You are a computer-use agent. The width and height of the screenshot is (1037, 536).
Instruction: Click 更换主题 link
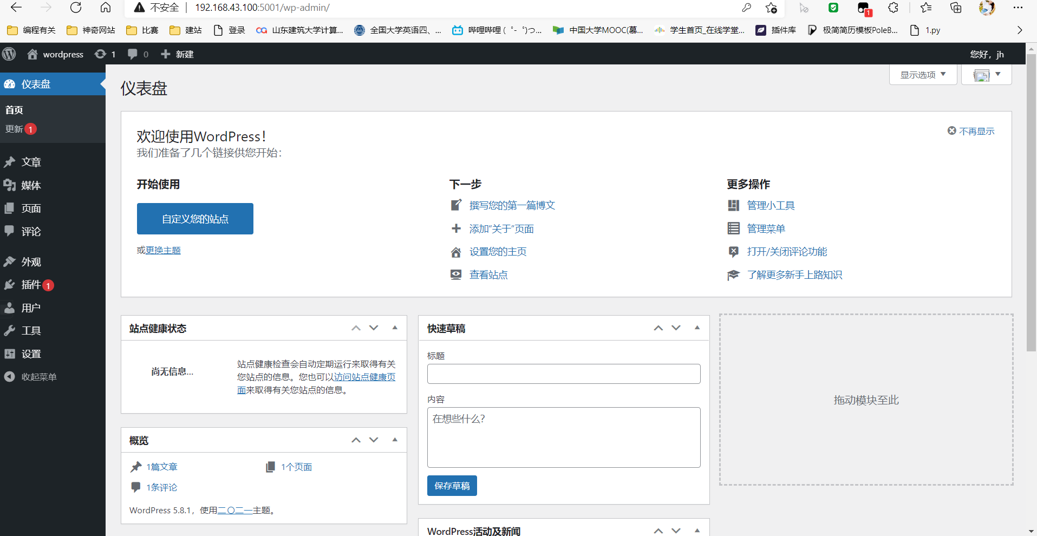pyautogui.click(x=163, y=250)
